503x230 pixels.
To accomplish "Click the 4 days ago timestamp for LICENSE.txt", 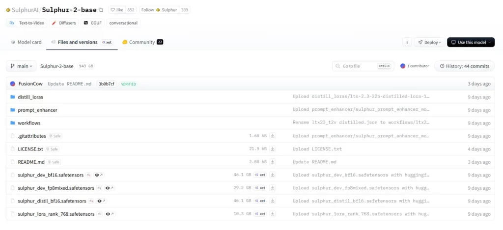I will [479, 149].
